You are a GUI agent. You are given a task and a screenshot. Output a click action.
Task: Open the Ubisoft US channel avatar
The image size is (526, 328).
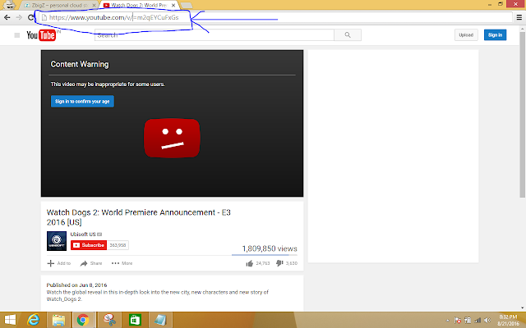click(x=57, y=241)
